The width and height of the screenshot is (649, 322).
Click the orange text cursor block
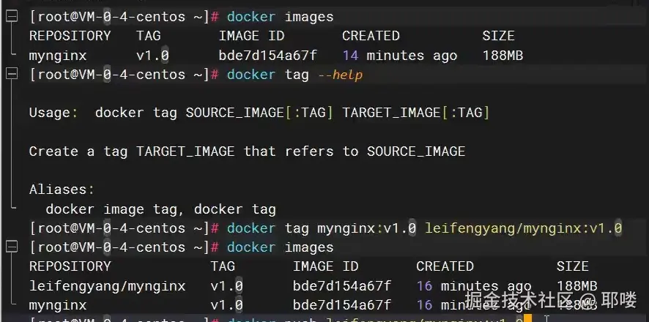tap(527, 319)
